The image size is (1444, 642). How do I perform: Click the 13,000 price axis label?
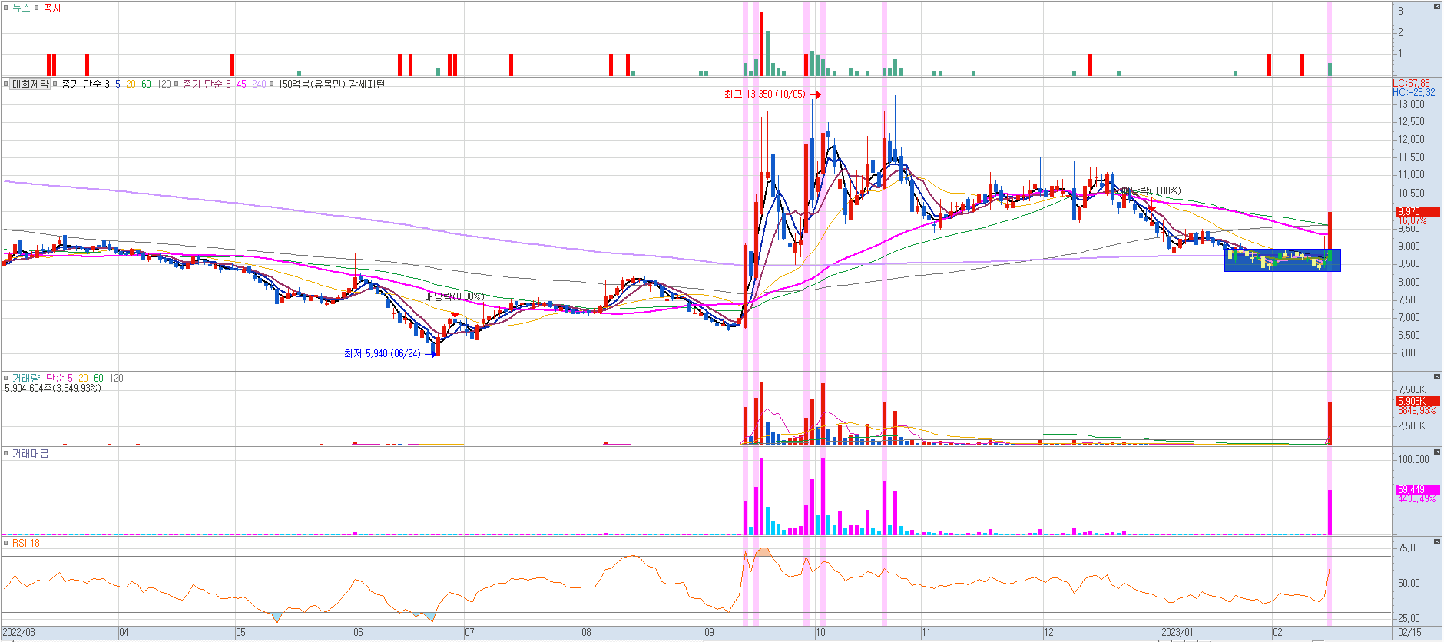(x=1411, y=104)
